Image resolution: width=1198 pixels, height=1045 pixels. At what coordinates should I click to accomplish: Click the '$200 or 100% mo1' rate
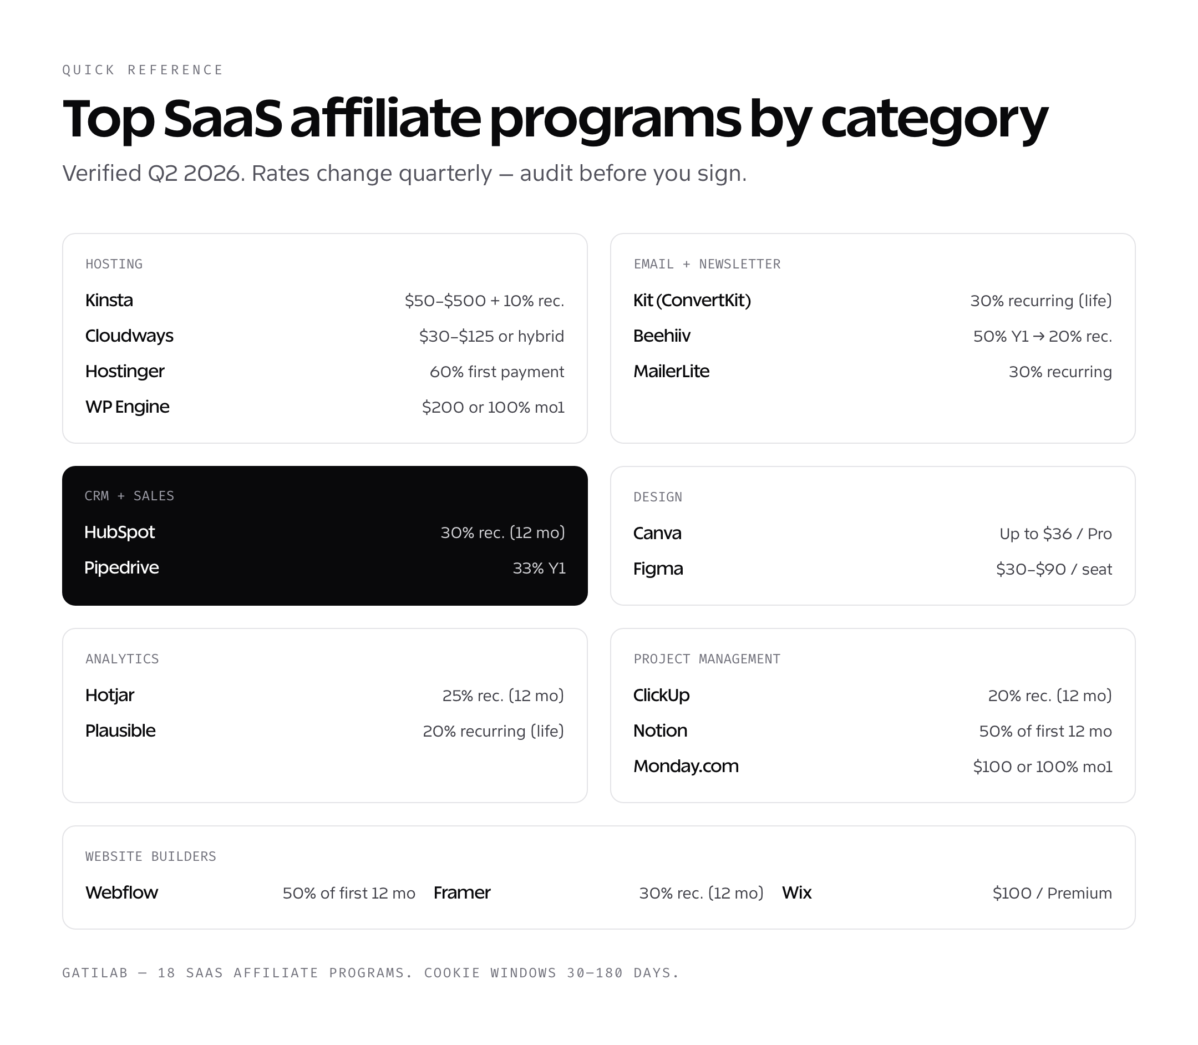click(x=493, y=408)
